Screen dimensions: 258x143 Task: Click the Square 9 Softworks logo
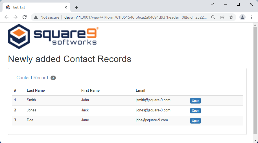coord(53,36)
